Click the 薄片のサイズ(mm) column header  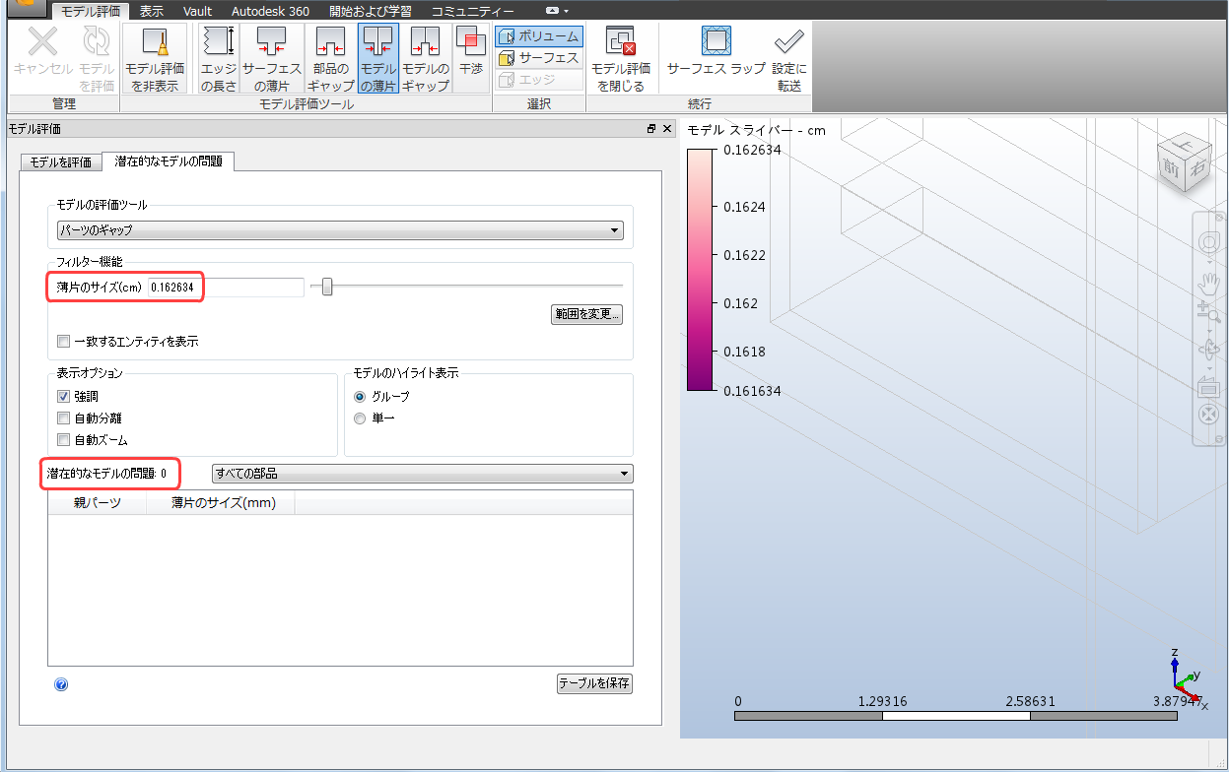[221, 503]
